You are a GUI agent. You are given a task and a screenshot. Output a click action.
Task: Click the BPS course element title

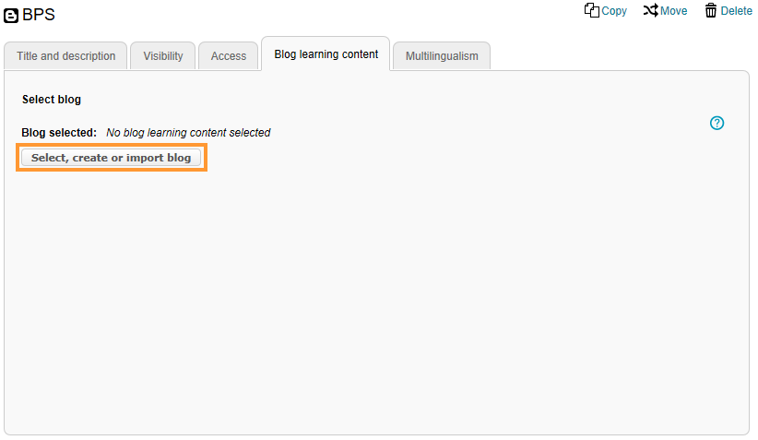click(x=39, y=15)
